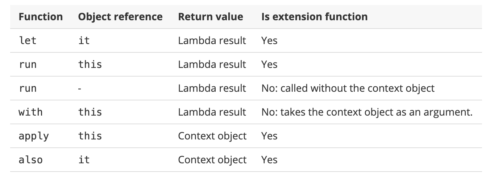Click the 'Is extension function' column header

click(x=315, y=17)
